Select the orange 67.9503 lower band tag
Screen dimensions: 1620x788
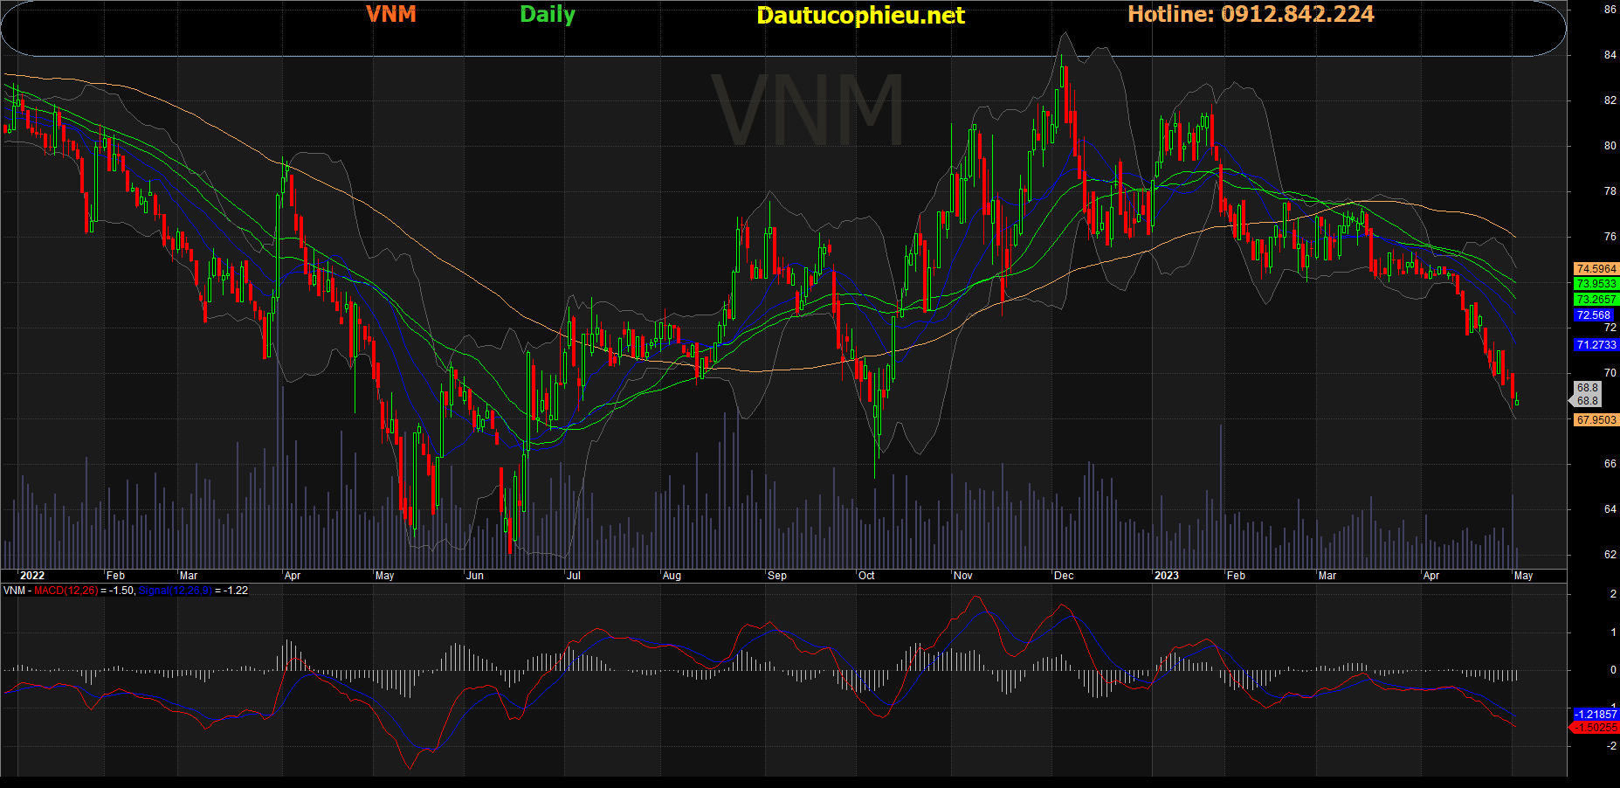[1596, 420]
